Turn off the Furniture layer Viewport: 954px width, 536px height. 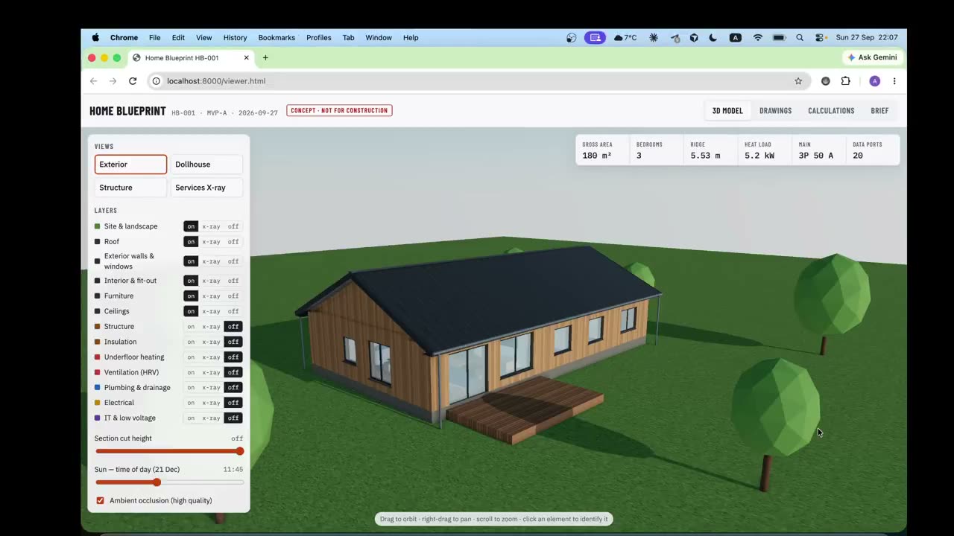(x=233, y=296)
